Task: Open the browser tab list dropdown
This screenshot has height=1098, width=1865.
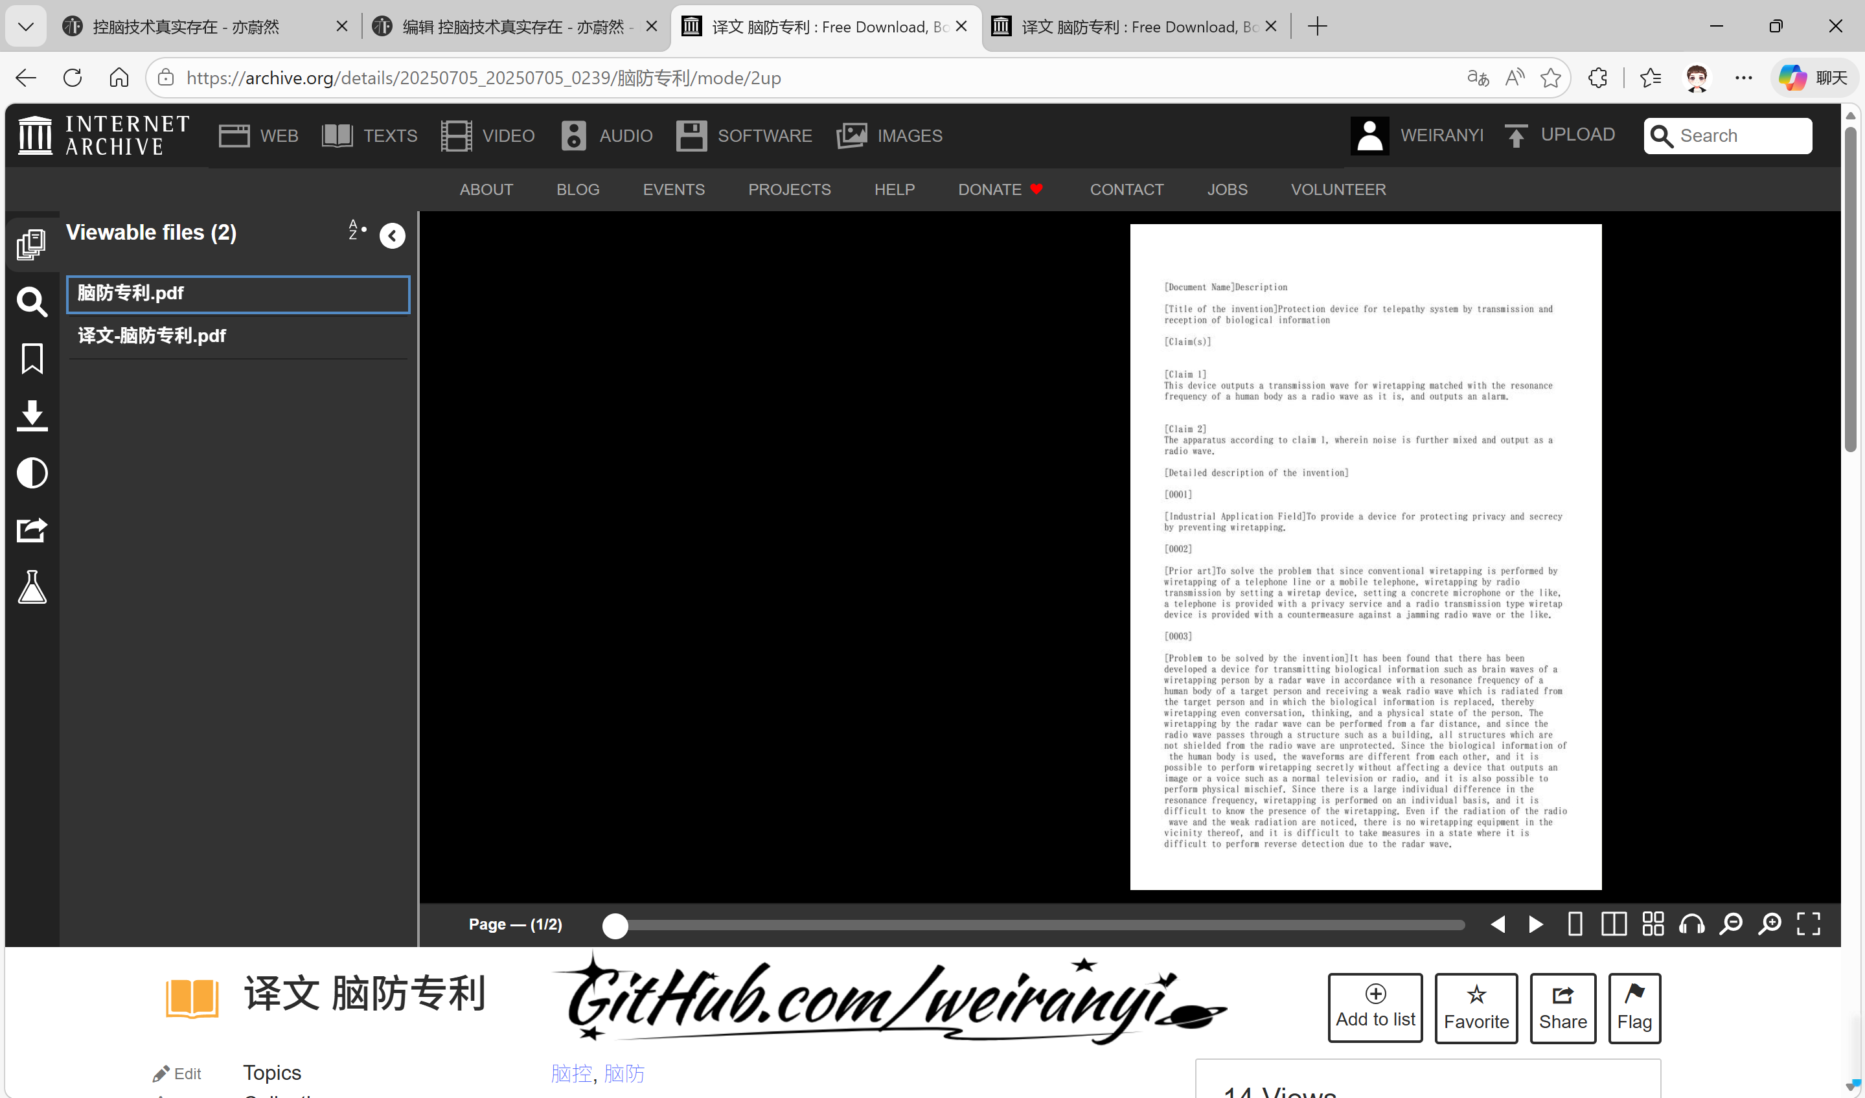Action: point(25,26)
